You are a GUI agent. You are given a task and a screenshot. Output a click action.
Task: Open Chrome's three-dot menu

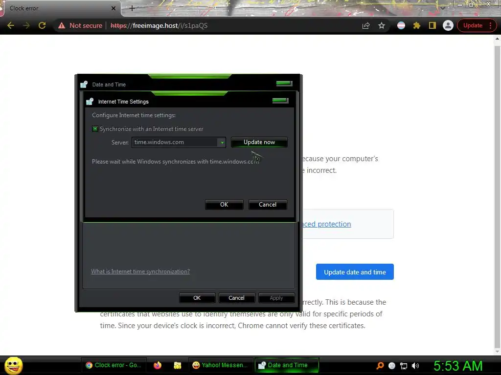(x=490, y=25)
